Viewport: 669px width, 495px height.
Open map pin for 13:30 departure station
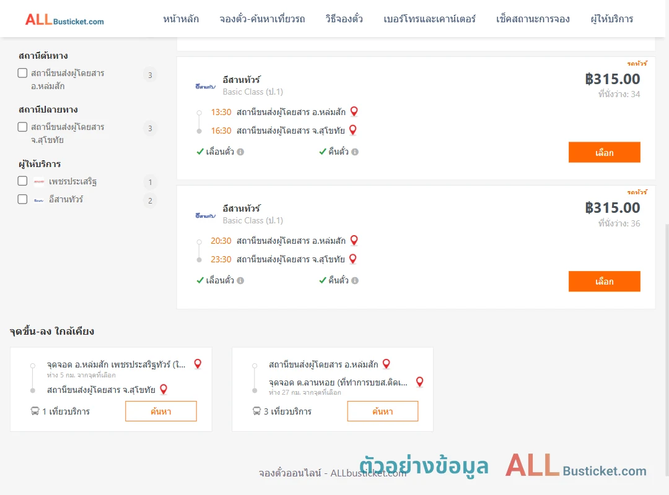pos(354,112)
